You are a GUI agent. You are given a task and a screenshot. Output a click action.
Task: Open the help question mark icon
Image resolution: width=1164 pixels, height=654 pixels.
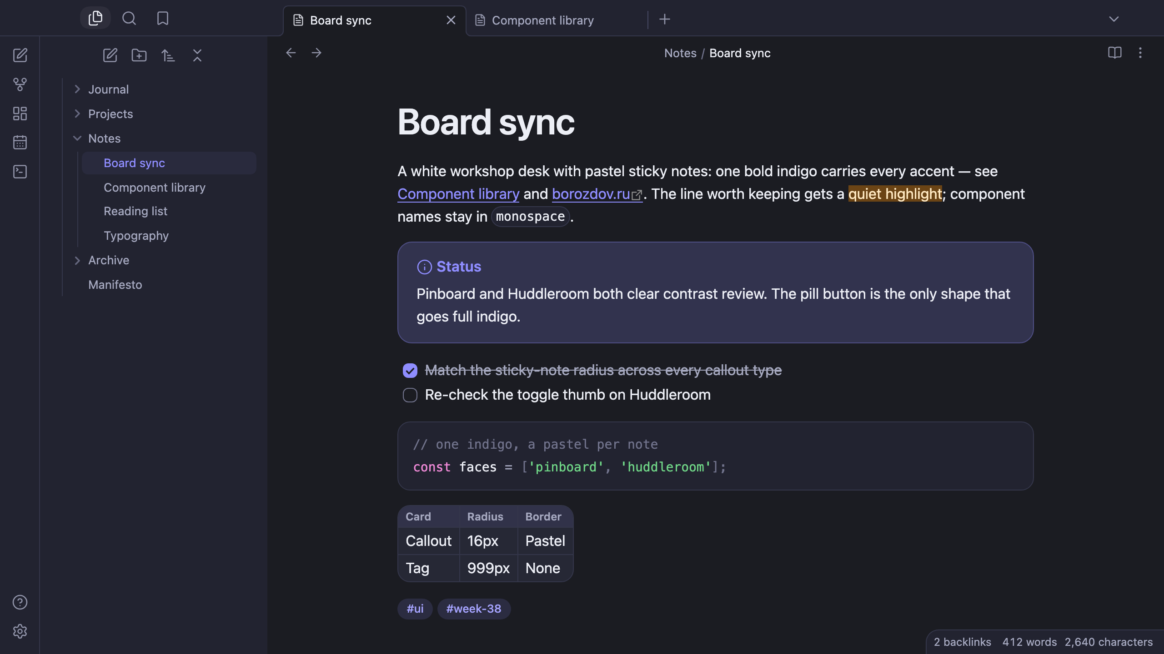tap(20, 602)
